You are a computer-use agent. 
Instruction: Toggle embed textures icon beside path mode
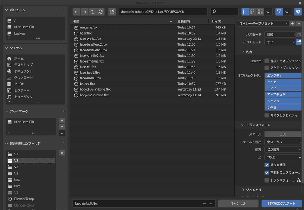click(x=299, y=35)
